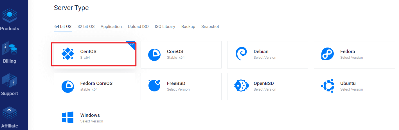This screenshot has width=399, height=130.
Task: Click the CentOS logo icon
Action: pos(68,54)
